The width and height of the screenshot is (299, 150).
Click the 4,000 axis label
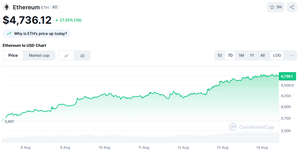[x=286, y=107]
